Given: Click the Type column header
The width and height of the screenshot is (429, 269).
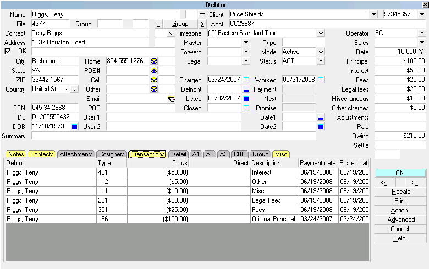Looking at the screenshot, I should pyautogui.click(x=112, y=163).
